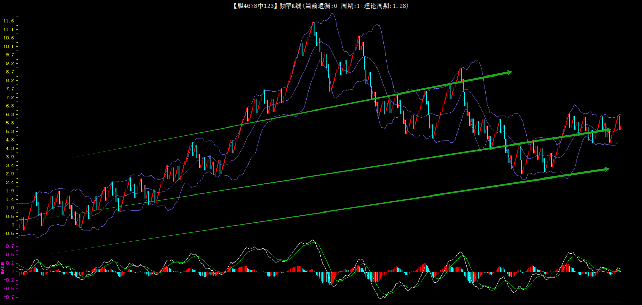This screenshot has width=642, height=305.
Task: Click the "当前遗漏:0" text in title
Action: tap(321, 6)
